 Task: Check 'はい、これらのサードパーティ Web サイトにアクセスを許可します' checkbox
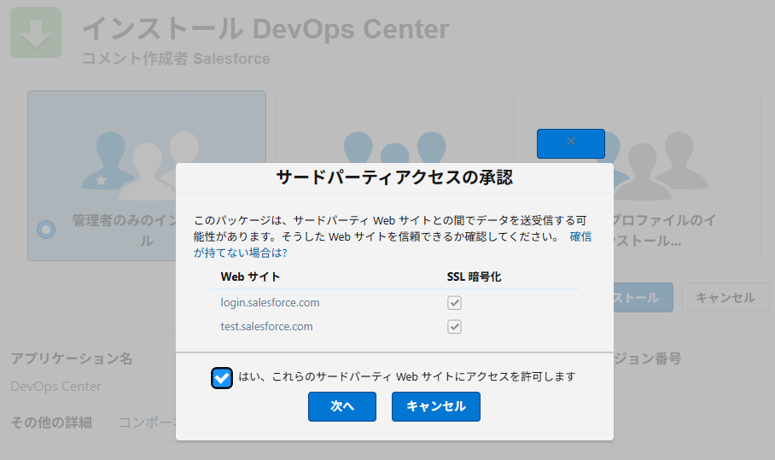(x=221, y=378)
